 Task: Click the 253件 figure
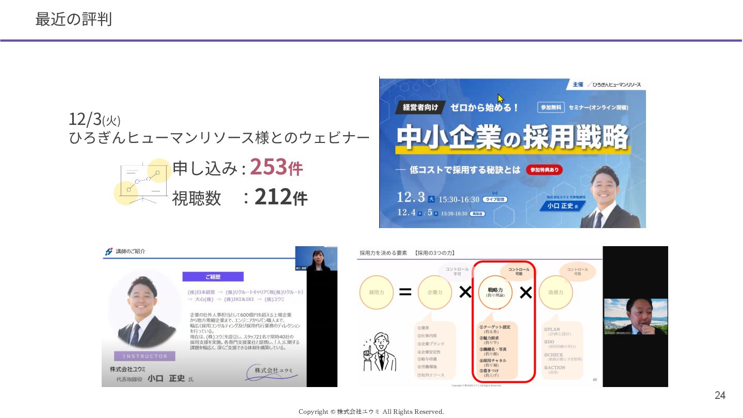pos(276,167)
